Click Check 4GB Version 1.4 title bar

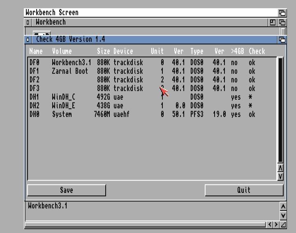coord(155,40)
